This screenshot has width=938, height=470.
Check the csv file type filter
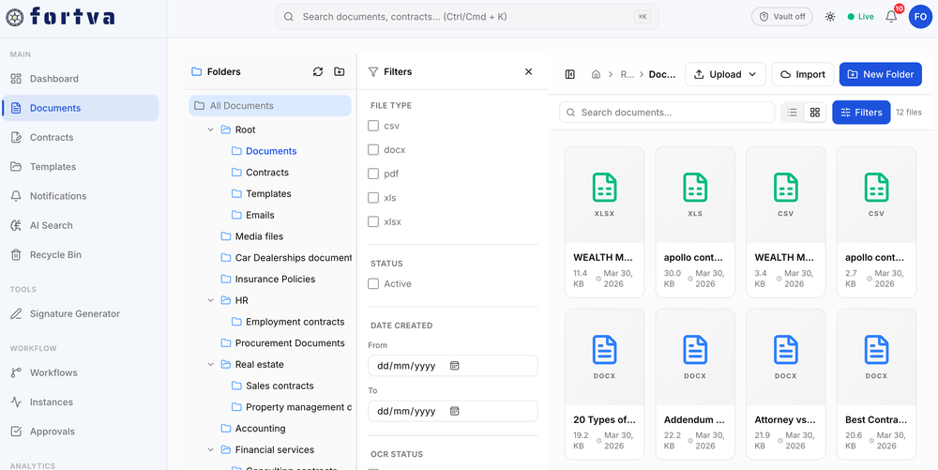pos(373,126)
